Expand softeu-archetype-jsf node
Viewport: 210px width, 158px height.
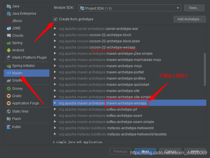[x=55, y=109]
